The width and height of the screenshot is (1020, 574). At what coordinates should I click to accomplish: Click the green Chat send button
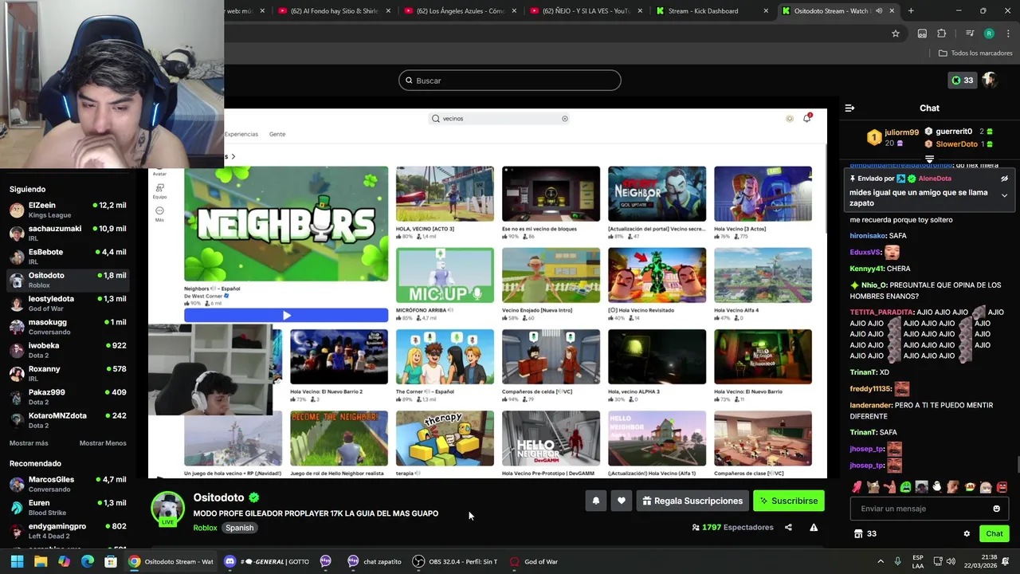994,534
